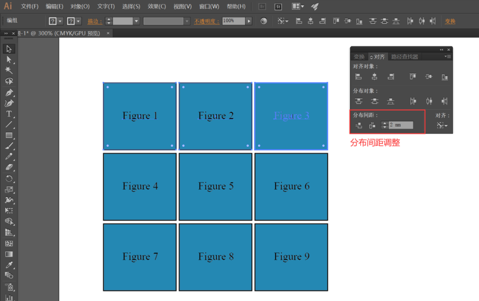Open Adobe Stock via the St icon
Screen dimensions: 479x301
tap(278, 7)
